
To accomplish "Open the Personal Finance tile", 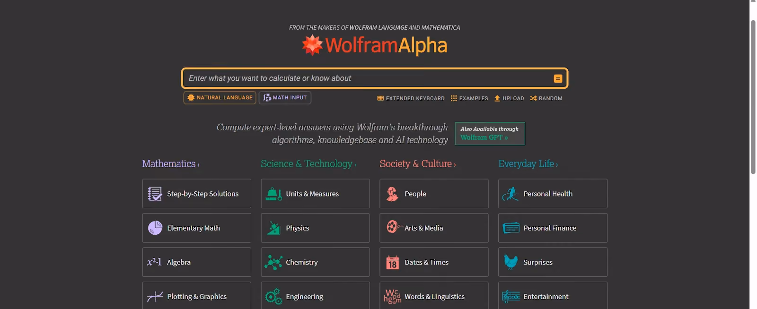I will 553,228.
